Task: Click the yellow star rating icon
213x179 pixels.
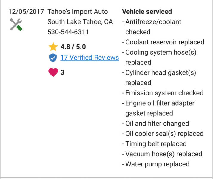Action: [53, 47]
